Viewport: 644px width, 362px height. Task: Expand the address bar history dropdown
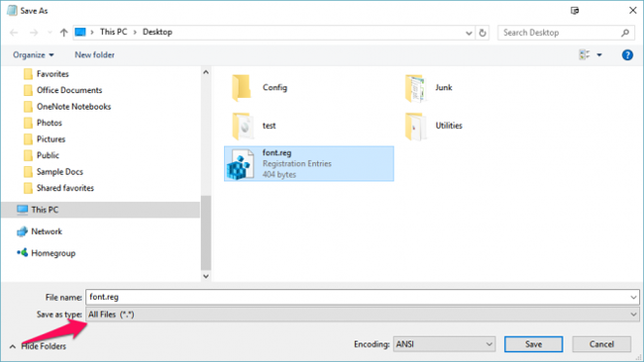tap(469, 33)
